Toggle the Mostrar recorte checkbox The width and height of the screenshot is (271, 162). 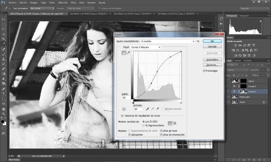click(163, 109)
